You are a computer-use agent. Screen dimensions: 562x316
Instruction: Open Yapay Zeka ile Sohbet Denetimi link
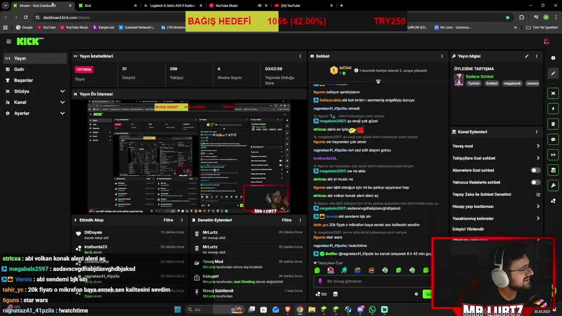tap(496, 194)
